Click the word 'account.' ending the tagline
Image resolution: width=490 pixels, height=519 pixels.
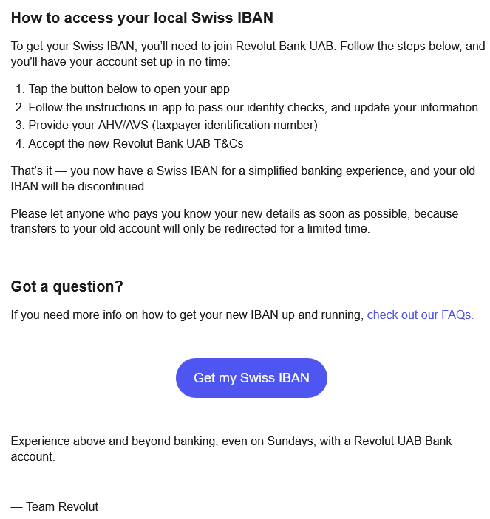coord(33,457)
